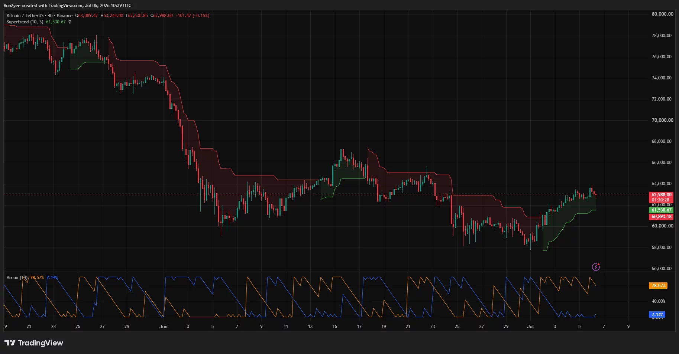
Task: Click date 11 in June on time axis
Action: click(x=286, y=327)
